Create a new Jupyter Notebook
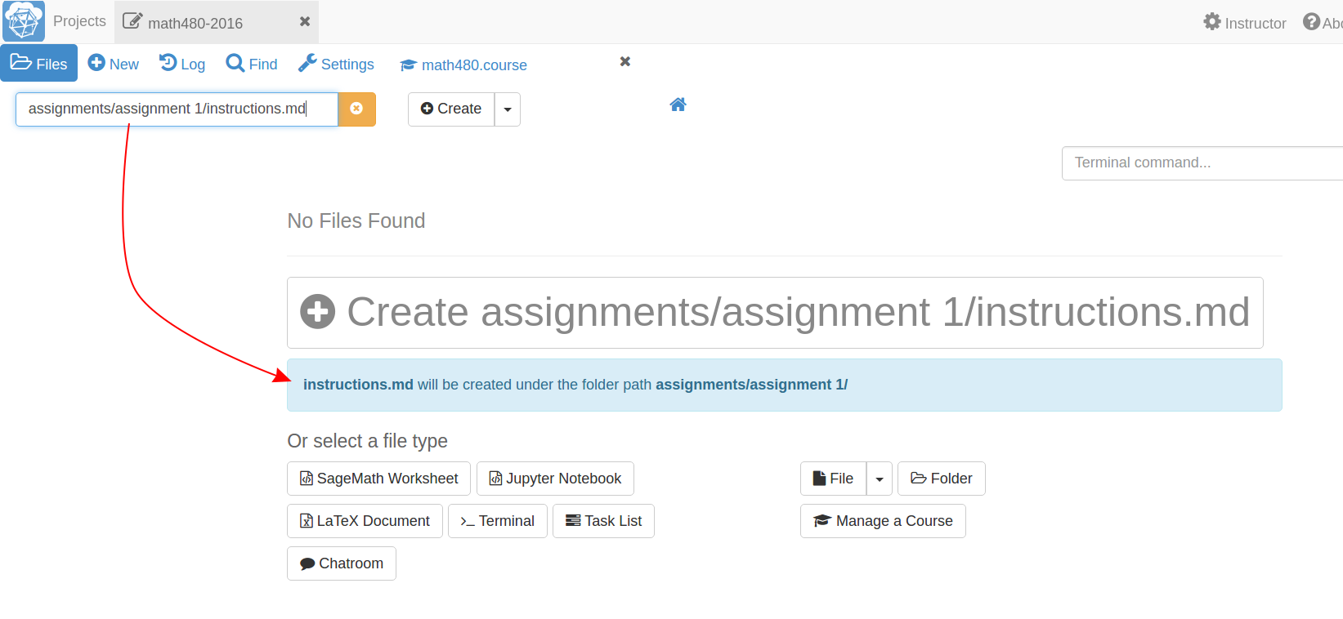This screenshot has width=1343, height=619. pyautogui.click(x=555, y=479)
